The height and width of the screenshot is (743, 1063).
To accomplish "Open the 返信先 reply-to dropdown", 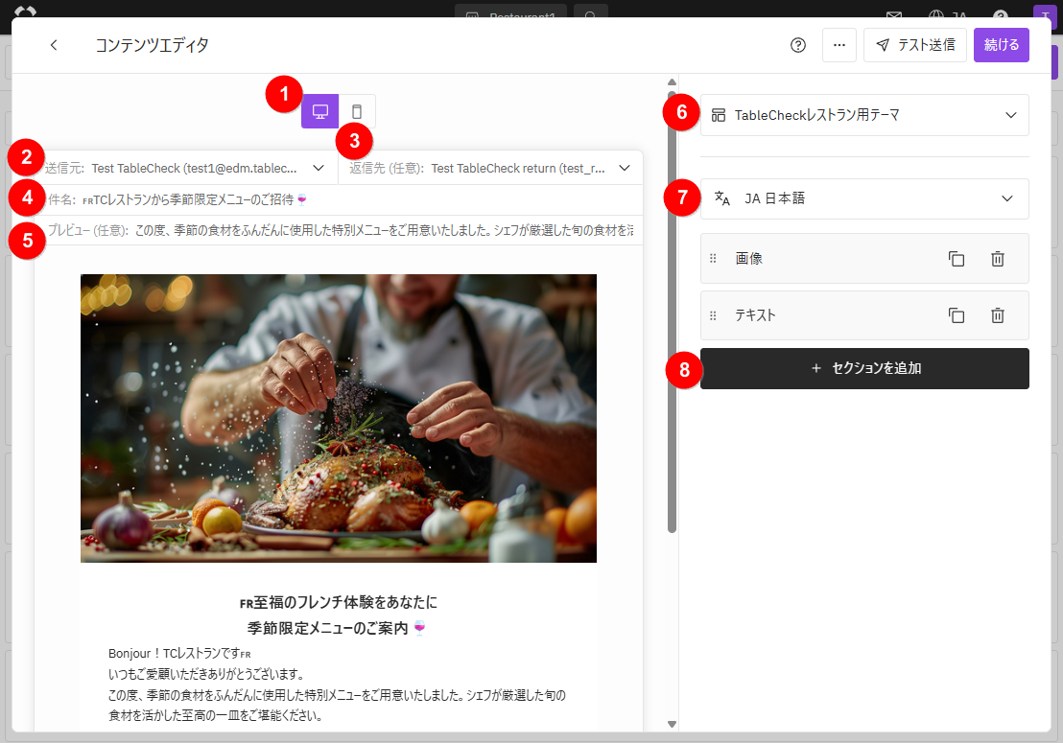I will click(x=490, y=168).
